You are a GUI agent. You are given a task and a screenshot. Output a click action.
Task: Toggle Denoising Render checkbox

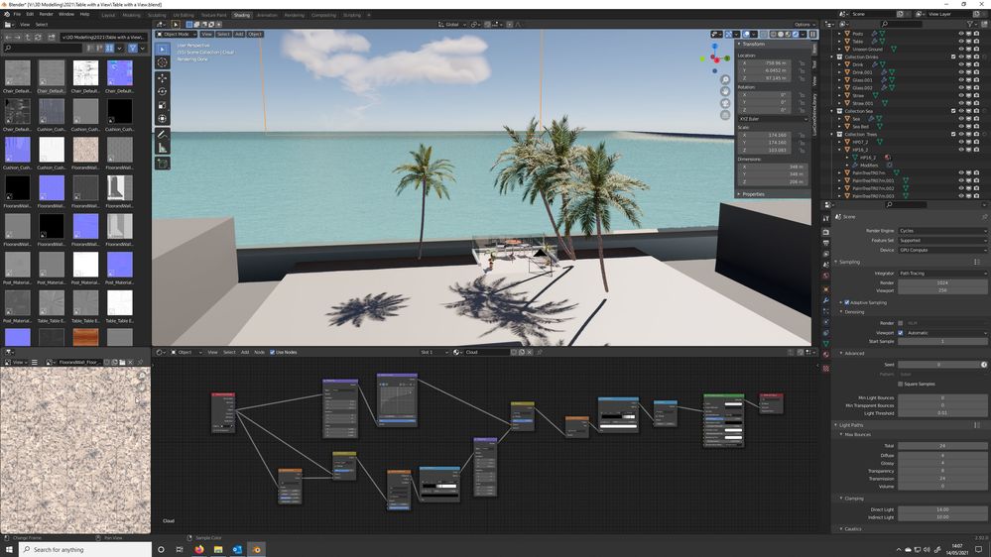pos(901,323)
